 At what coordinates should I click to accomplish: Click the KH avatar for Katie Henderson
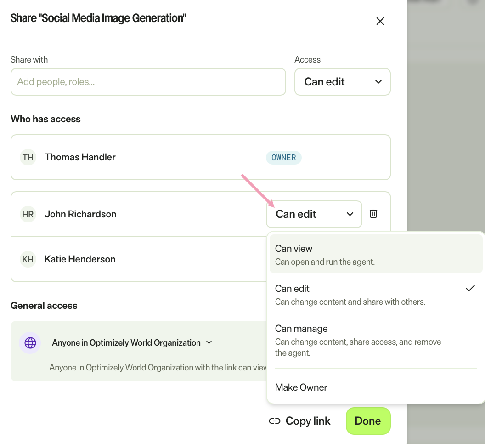click(28, 259)
